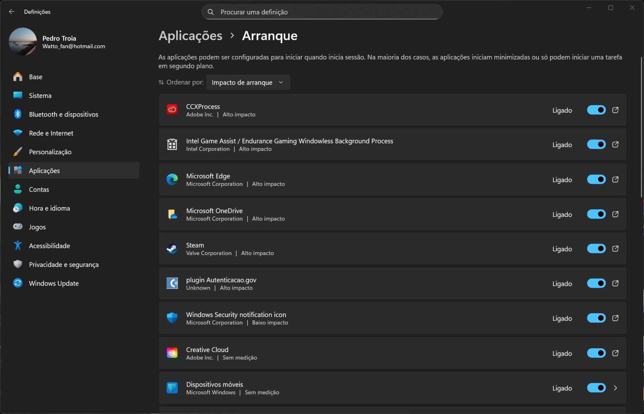This screenshot has height=414, width=644.
Task: Click the back arrow in title bar
Action: [x=12, y=12]
